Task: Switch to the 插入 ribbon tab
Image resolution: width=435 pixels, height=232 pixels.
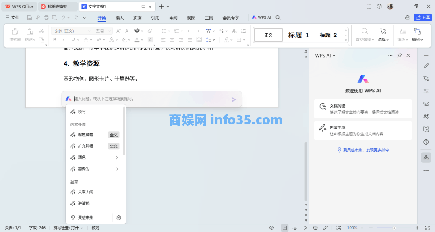Action: [x=120, y=18]
